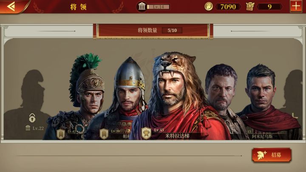
Task: Select the general with the green-plumed helmet
Action: 82,98
